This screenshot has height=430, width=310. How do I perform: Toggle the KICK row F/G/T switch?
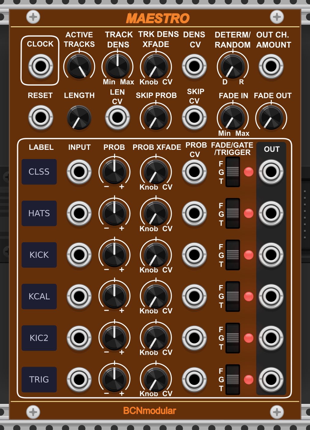point(233,255)
